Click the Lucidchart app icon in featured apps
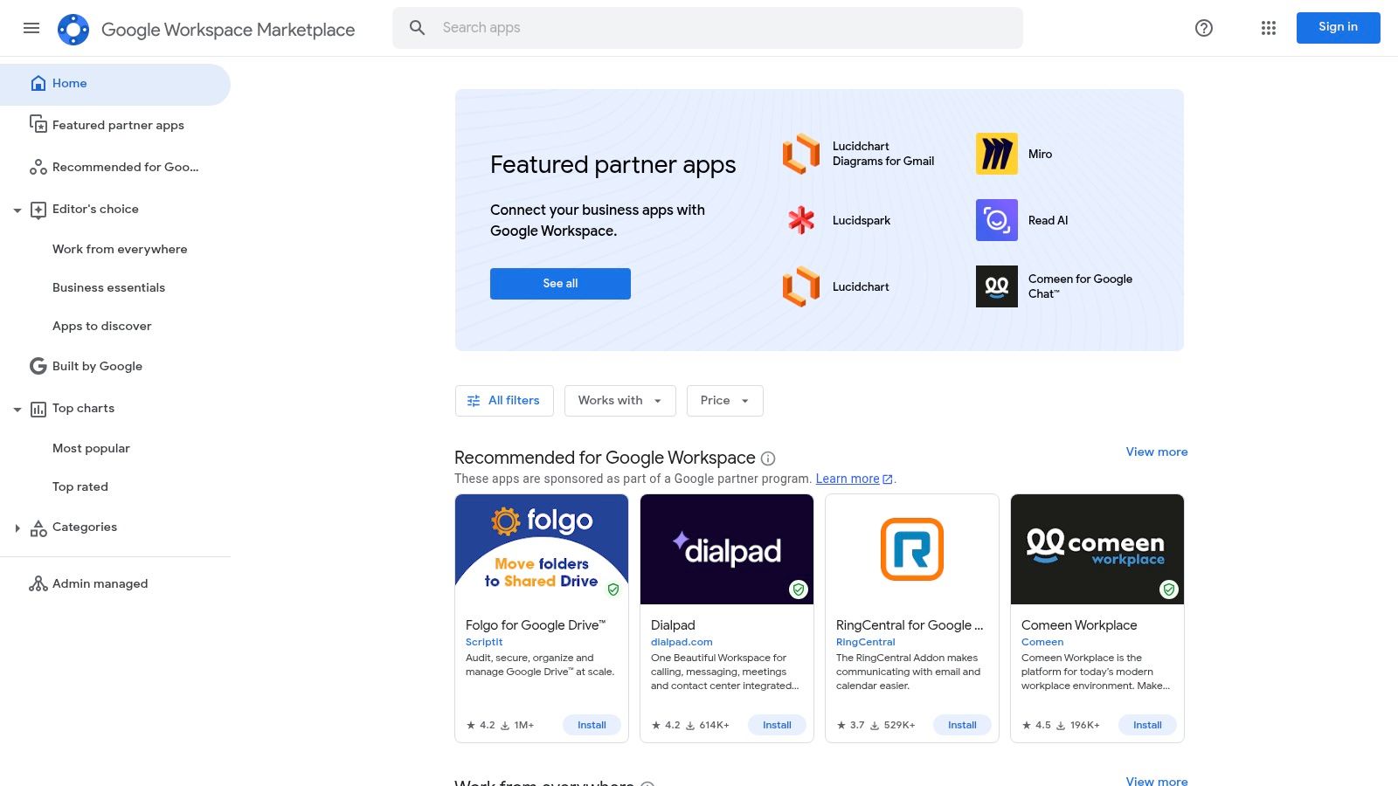The width and height of the screenshot is (1398, 786). click(801, 286)
